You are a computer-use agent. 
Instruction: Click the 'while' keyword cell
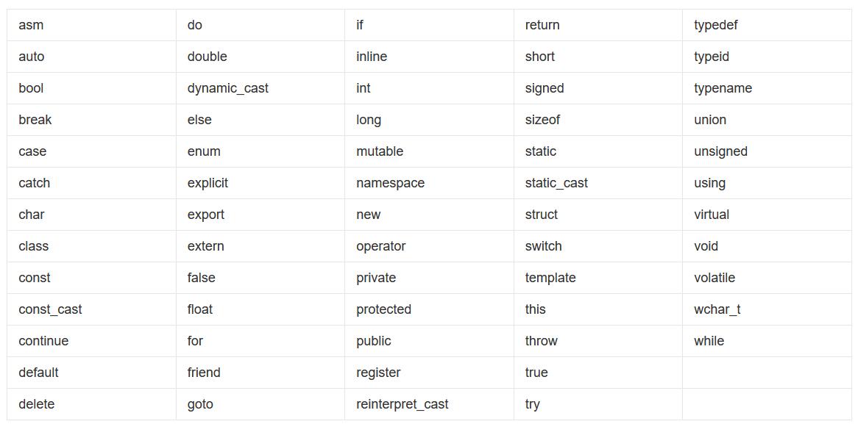click(767, 341)
